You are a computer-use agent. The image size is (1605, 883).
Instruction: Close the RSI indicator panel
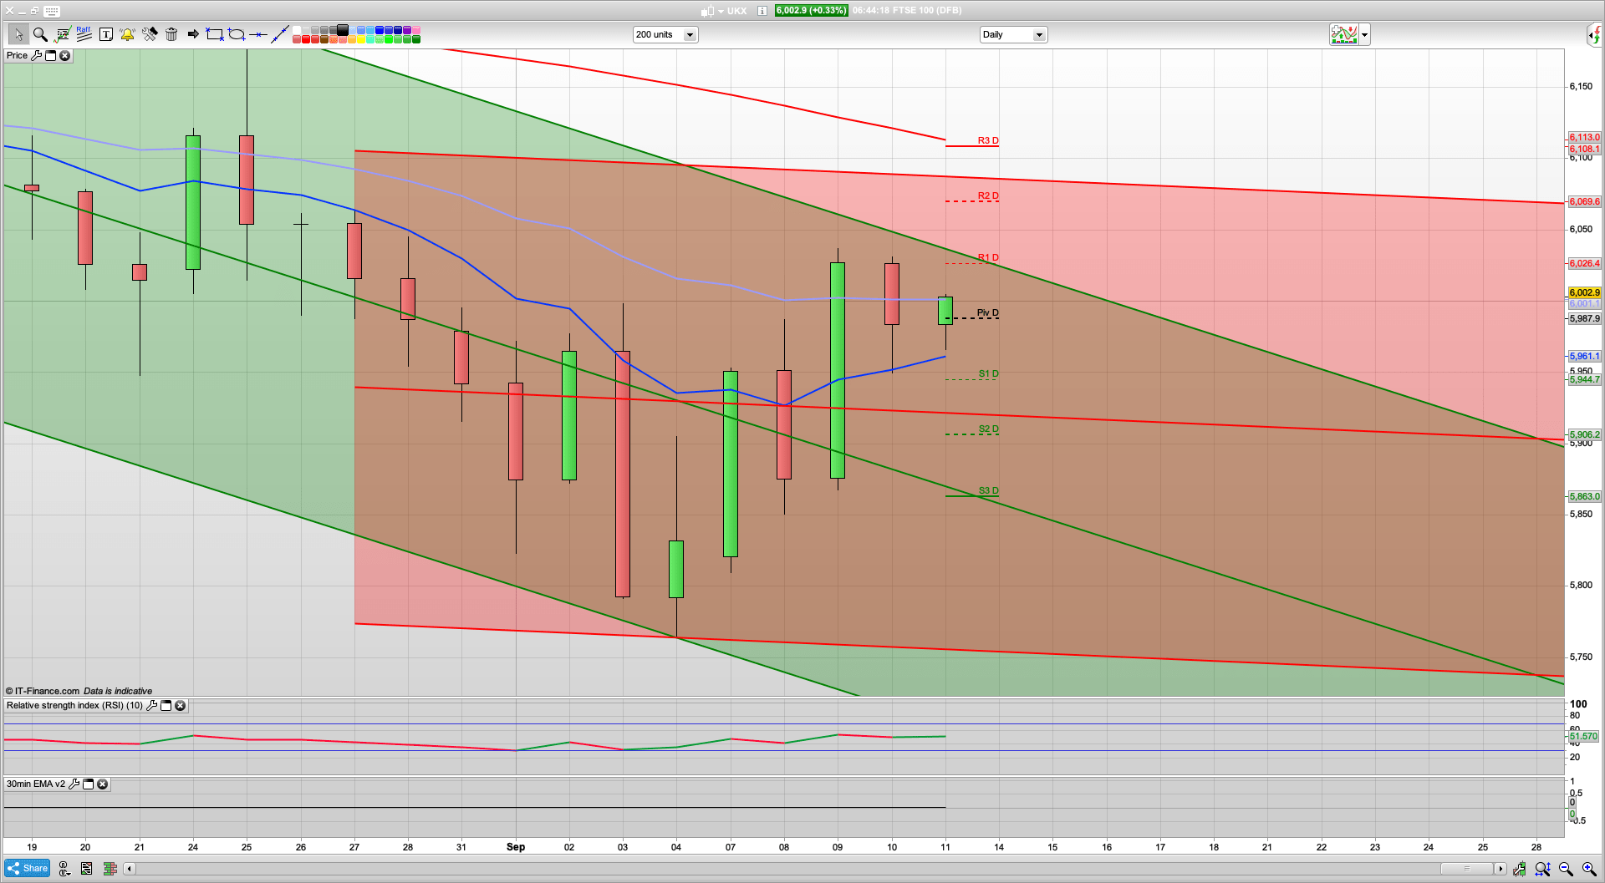pos(181,705)
